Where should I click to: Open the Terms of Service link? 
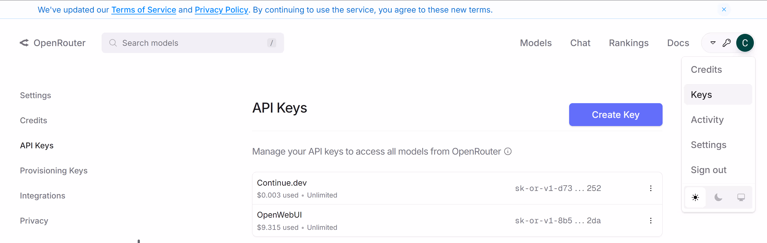point(144,10)
